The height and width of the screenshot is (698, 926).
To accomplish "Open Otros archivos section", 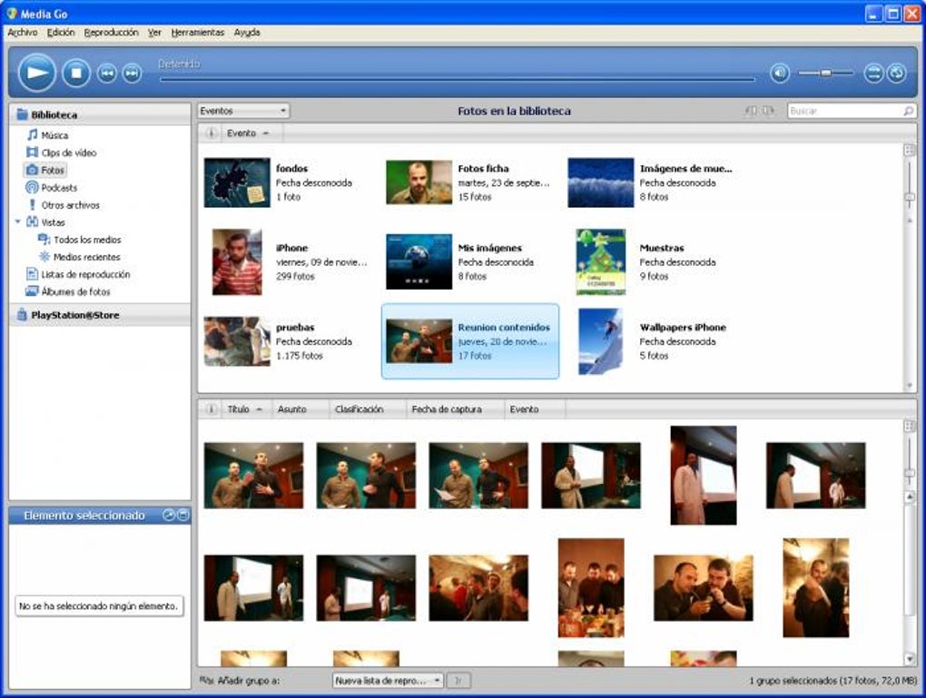I will (x=70, y=205).
